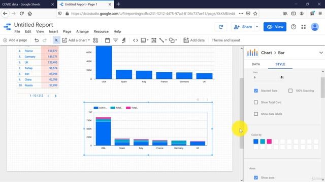Click the canvas vertical scrollbar
The width and height of the screenshot is (325, 182).
coord(242,113)
